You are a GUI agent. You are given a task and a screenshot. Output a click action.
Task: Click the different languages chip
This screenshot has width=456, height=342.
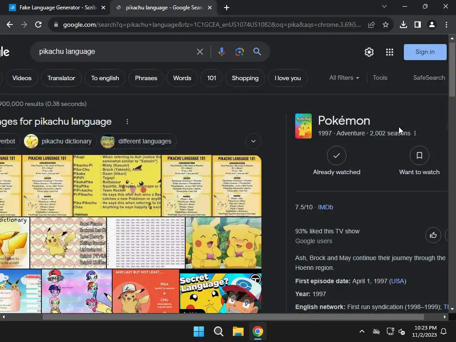tap(138, 141)
